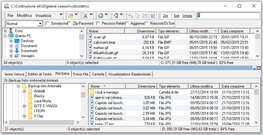Screen dimensions: 263x135
Task: Open the Modifica menu
Action: (x=24, y=16)
